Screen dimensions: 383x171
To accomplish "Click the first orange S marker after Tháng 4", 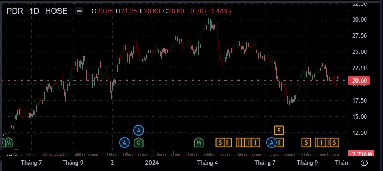I will click(221, 142).
